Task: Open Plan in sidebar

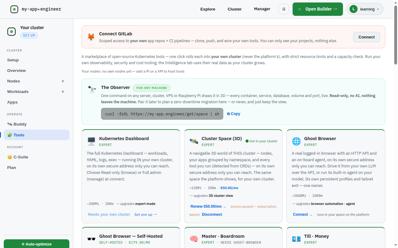Action: pos(36,168)
